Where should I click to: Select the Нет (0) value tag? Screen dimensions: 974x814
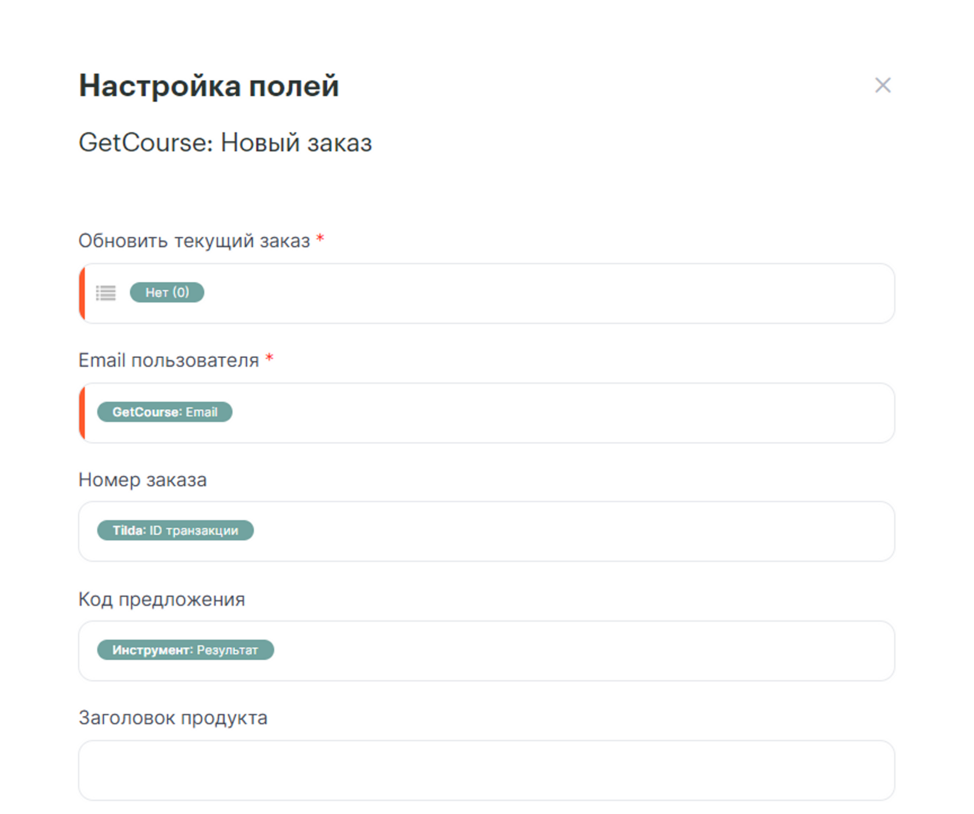tap(167, 293)
